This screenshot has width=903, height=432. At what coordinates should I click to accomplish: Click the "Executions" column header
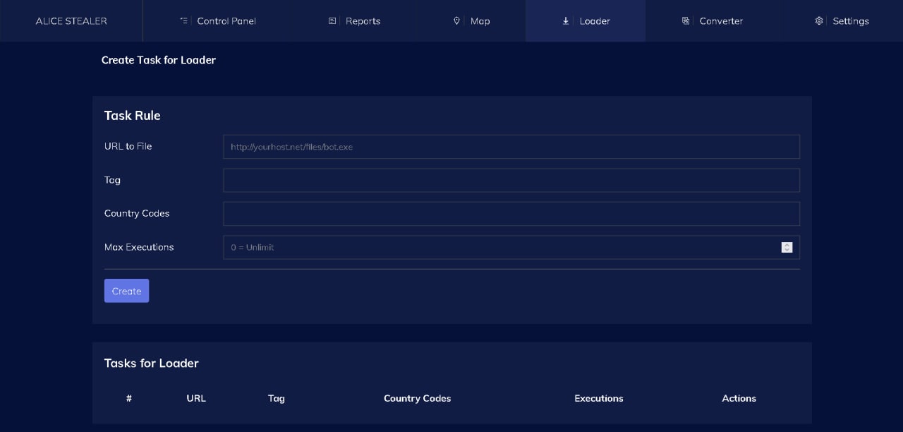(x=599, y=398)
